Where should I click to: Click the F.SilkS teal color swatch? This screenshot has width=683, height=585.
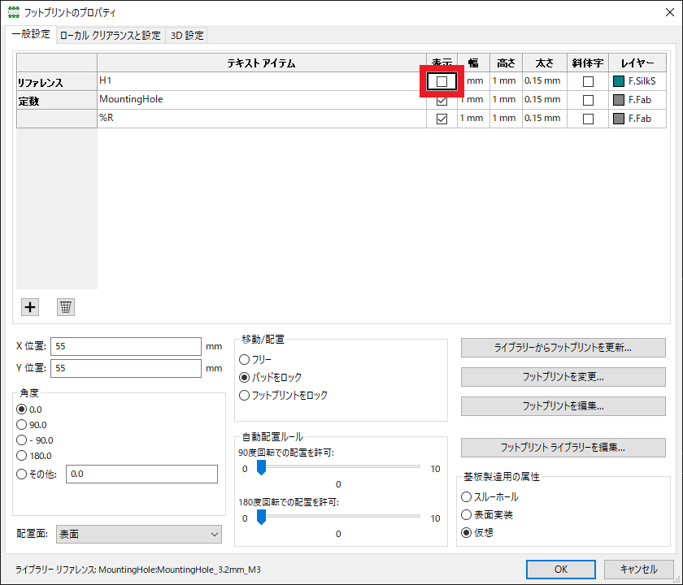point(619,81)
